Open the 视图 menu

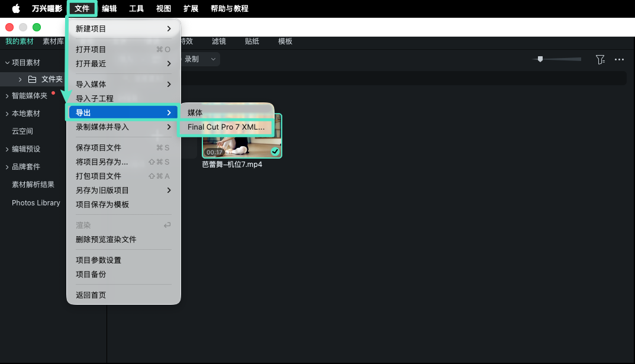163,8
